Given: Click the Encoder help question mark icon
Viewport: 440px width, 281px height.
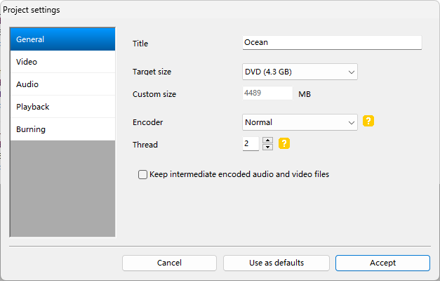Looking at the screenshot, I should click(x=368, y=122).
